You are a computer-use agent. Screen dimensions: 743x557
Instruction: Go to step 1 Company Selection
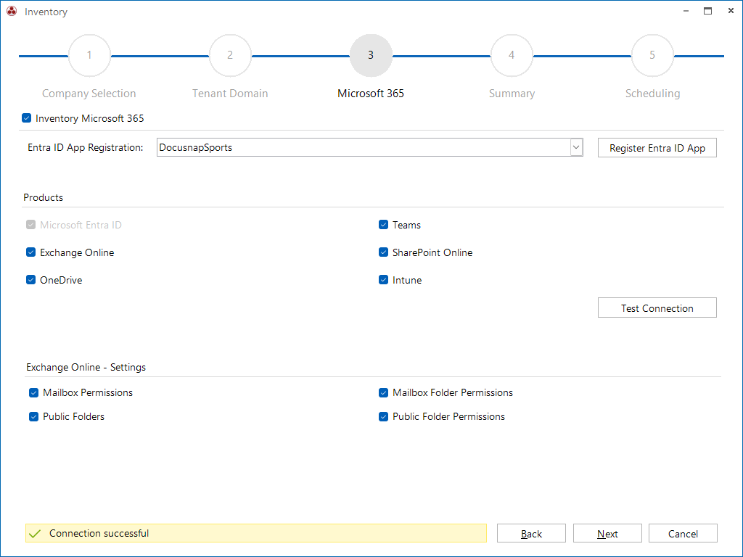[x=89, y=55]
